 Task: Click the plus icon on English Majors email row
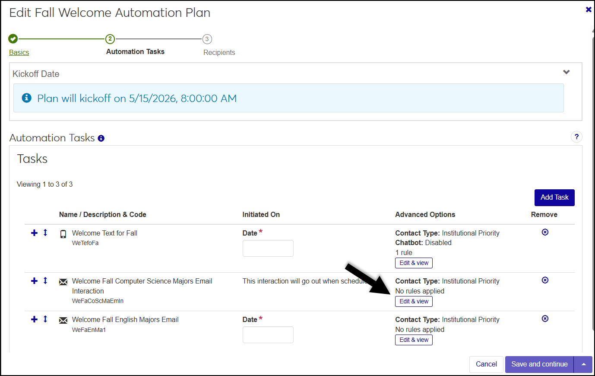point(34,319)
